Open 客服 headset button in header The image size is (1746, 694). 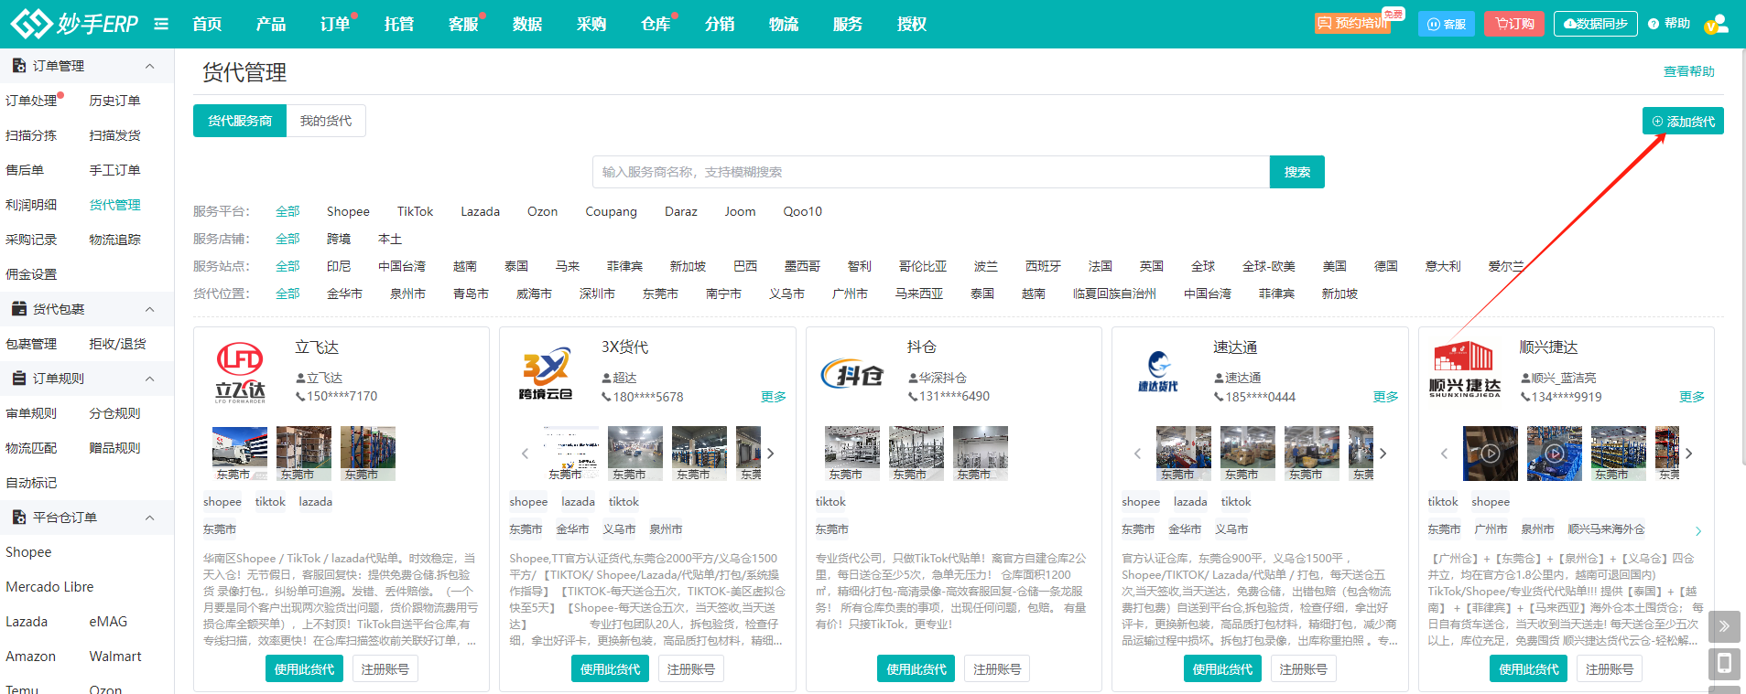pyautogui.click(x=1447, y=24)
